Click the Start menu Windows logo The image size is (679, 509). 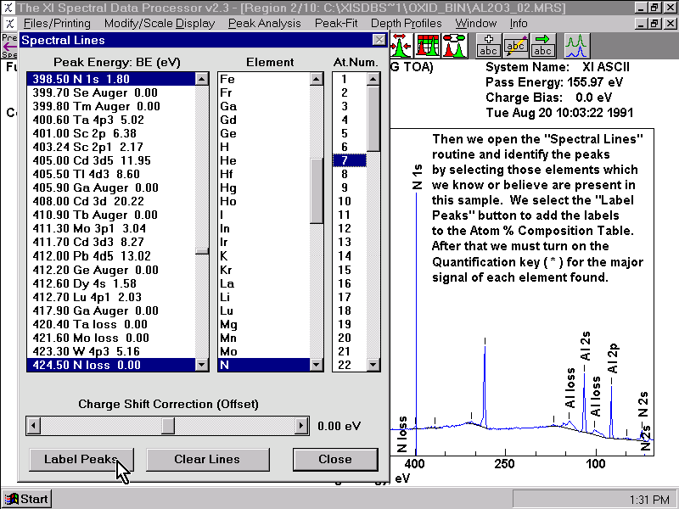[x=12, y=499]
